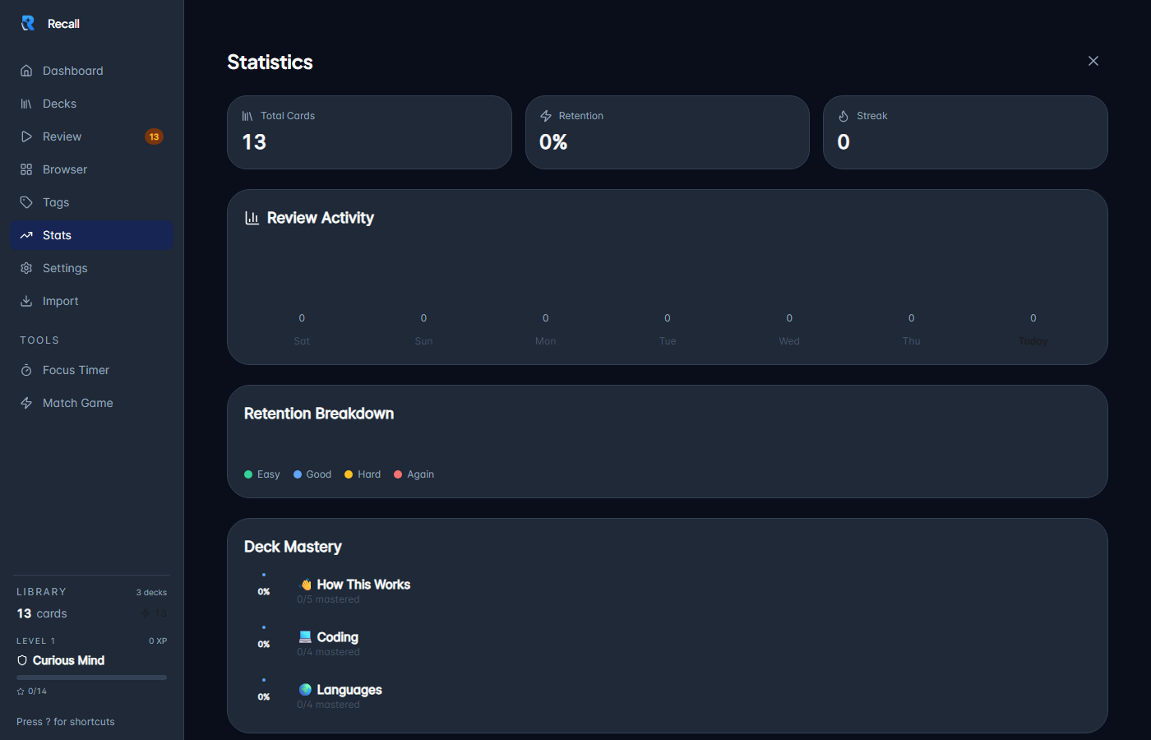Click the "Wed" day label
The height and width of the screenshot is (740, 1151).
789,341
